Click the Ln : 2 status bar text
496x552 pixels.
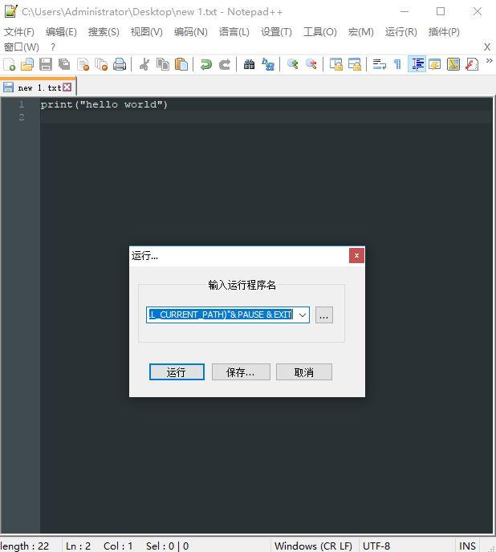(x=78, y=546)
